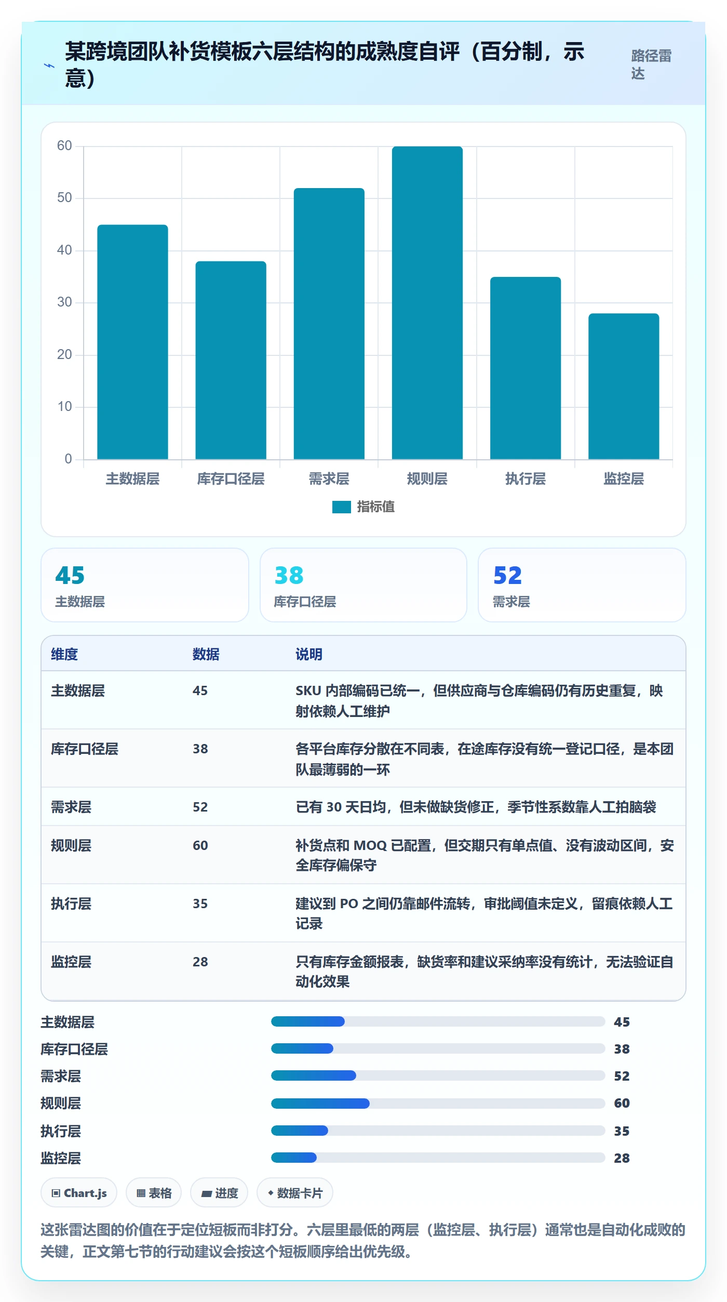
Task: Click 主数据层 cell in table
Action: 78,690
